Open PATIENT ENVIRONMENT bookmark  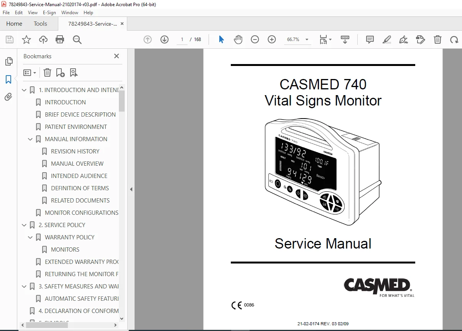[76, 127]
